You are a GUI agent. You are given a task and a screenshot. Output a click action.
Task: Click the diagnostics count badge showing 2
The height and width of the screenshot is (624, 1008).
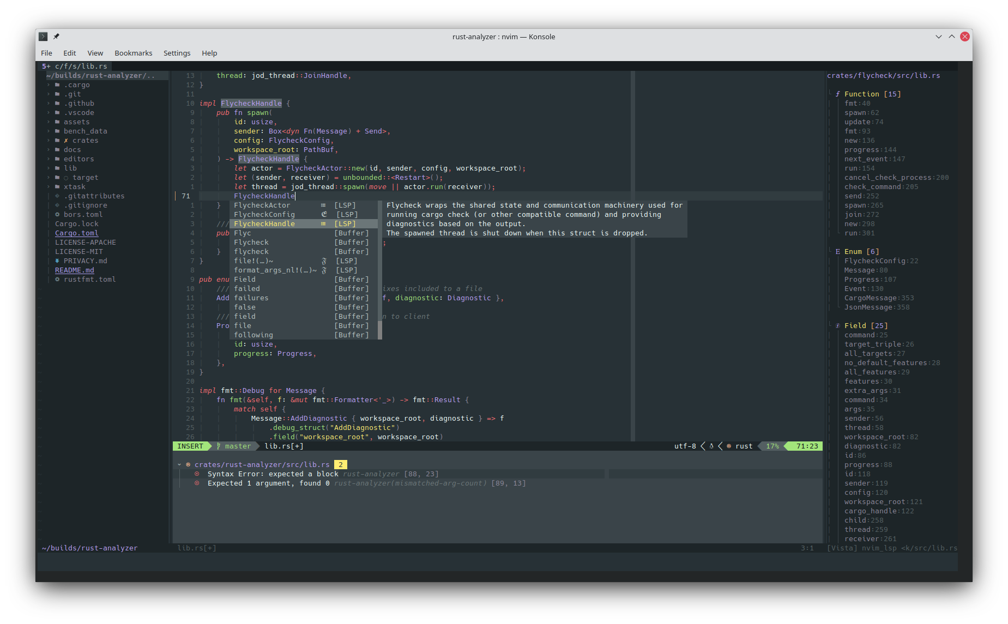(x=341, y=465)
